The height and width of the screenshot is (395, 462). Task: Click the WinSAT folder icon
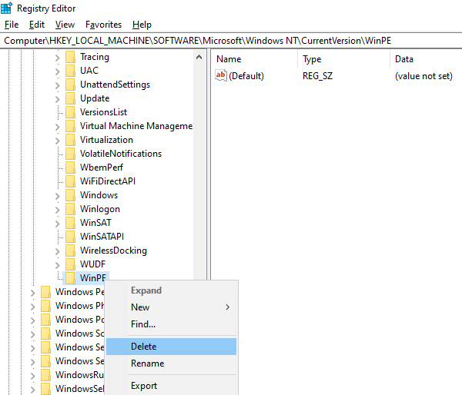tap(70, 223)
